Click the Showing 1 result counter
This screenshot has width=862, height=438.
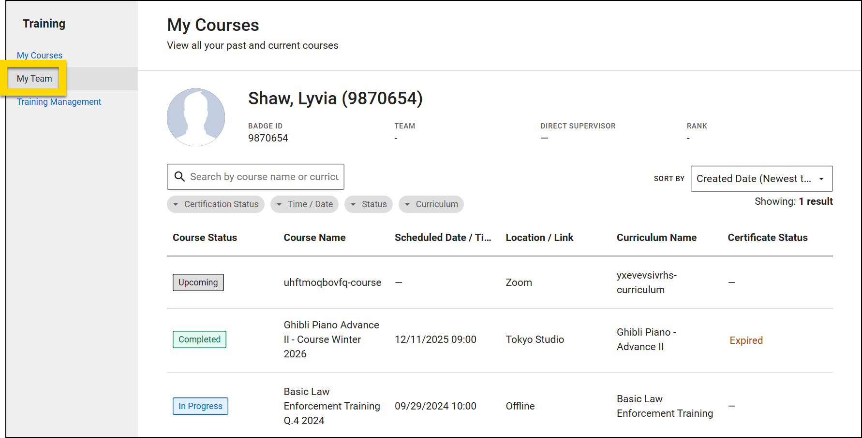point(793,201)
